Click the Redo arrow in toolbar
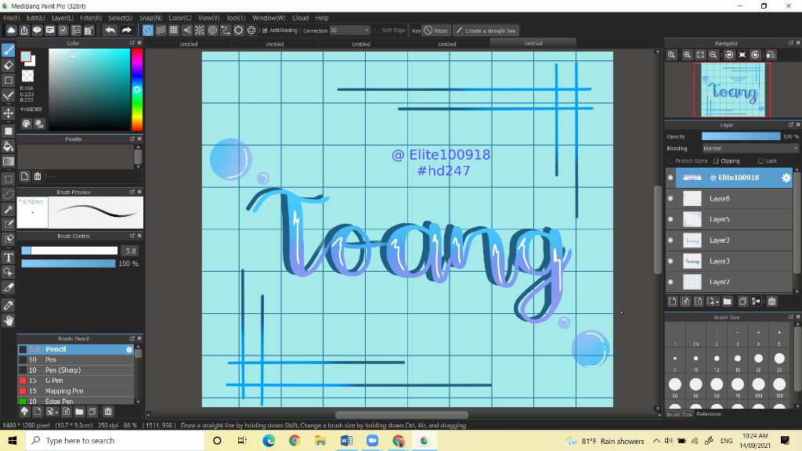The width and height of the screenshot is (802, 451). click(x=126, y=31)
